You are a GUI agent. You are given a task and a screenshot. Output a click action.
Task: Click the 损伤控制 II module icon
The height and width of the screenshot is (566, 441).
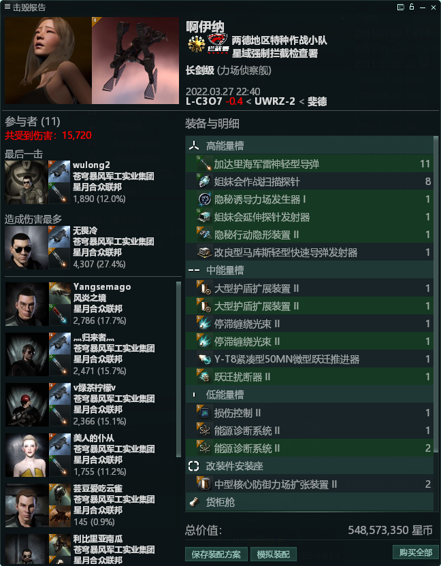[x=204, y=412]
